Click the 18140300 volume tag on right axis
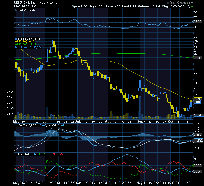This screenshot has width=204, height=186. coord(199,115)
